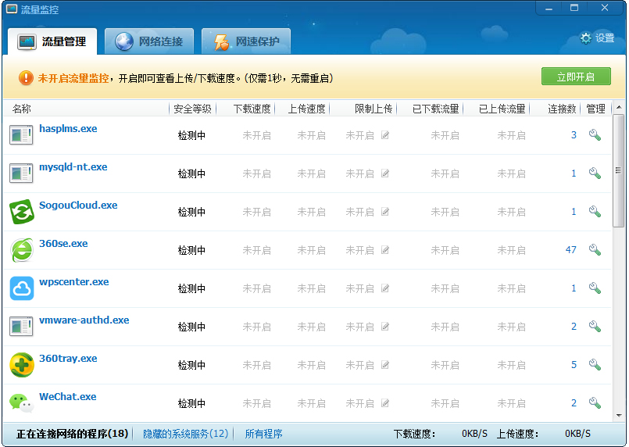Screen dimensions: 629x447
Task: Sort by the 连接数 column header
Action: (562, 109)
